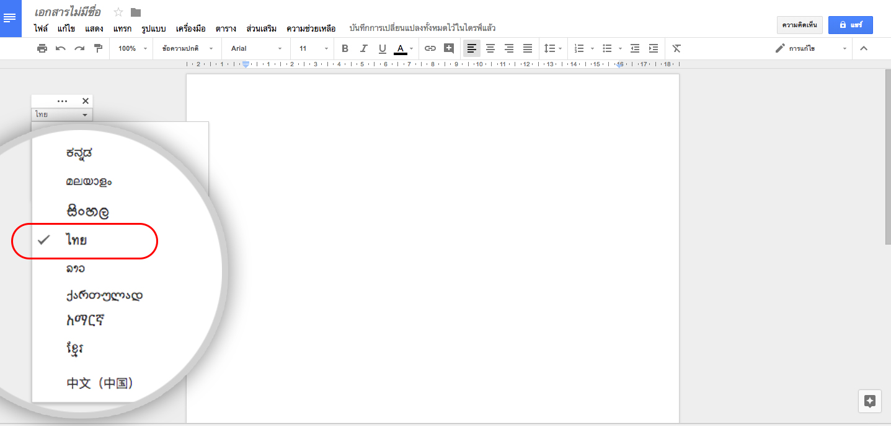Open the Arial font dropdown
Image resolution: width=891 pixels, height=426 pixels.
(x=256, y=48)
